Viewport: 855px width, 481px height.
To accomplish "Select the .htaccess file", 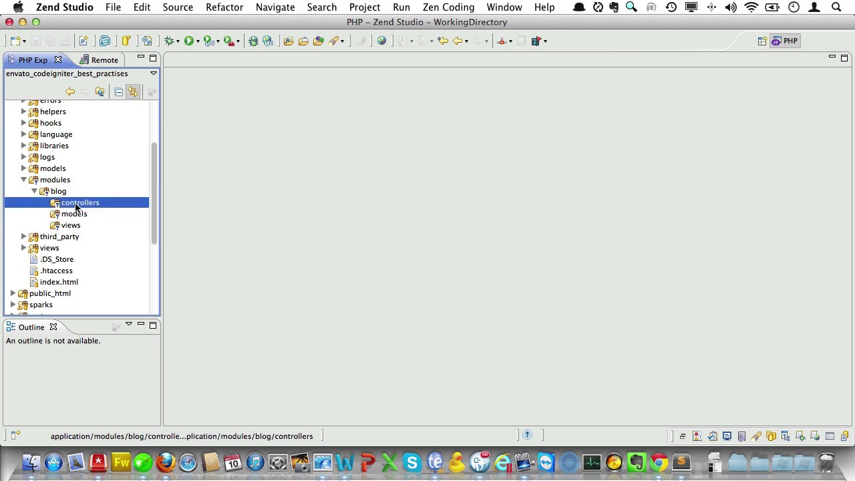I will coord(56,271).
